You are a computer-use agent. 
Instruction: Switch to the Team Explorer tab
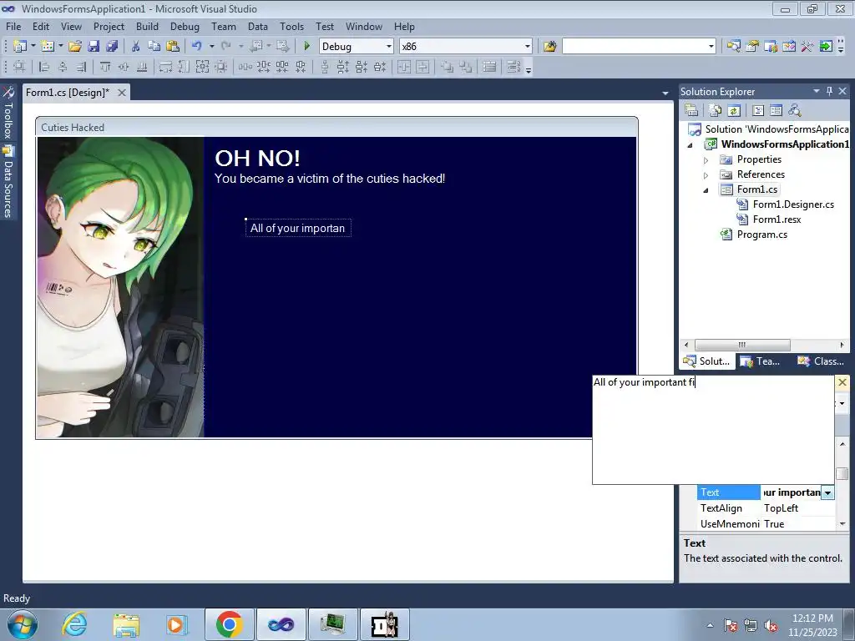[761, 361]
